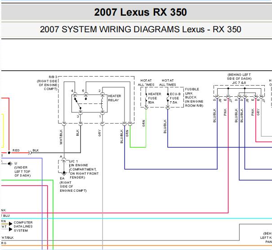The height and width of the screenshot is (250, 272).
Task: Select the '(UNDER LEFT TOP OF DASH)' note
Action: (22, 172)
